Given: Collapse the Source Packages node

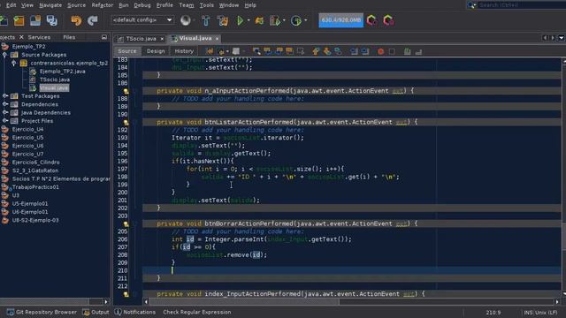Looking at the screenshot, I should coord(4,55).
